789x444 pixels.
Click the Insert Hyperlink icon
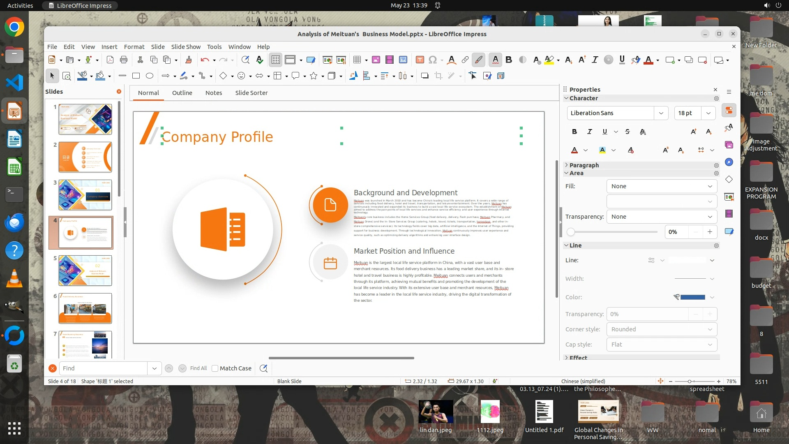click(465, 60)
